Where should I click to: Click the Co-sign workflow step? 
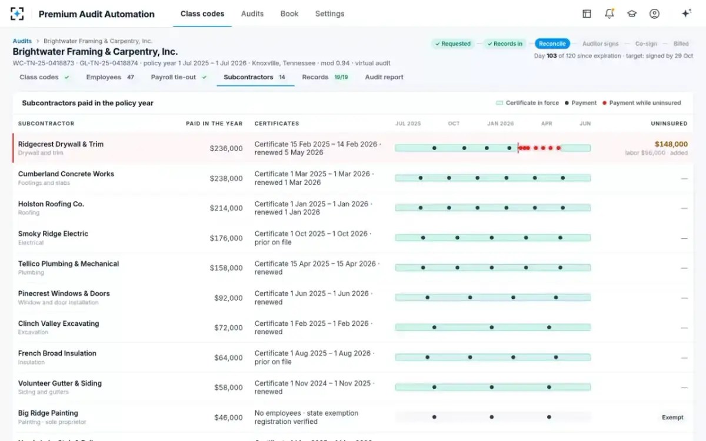click(646, 44)
